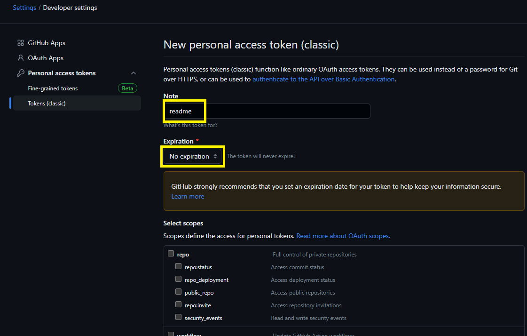Select the public_repo checkbox
This screenshot has width=527, height=336.
[179, 292]
